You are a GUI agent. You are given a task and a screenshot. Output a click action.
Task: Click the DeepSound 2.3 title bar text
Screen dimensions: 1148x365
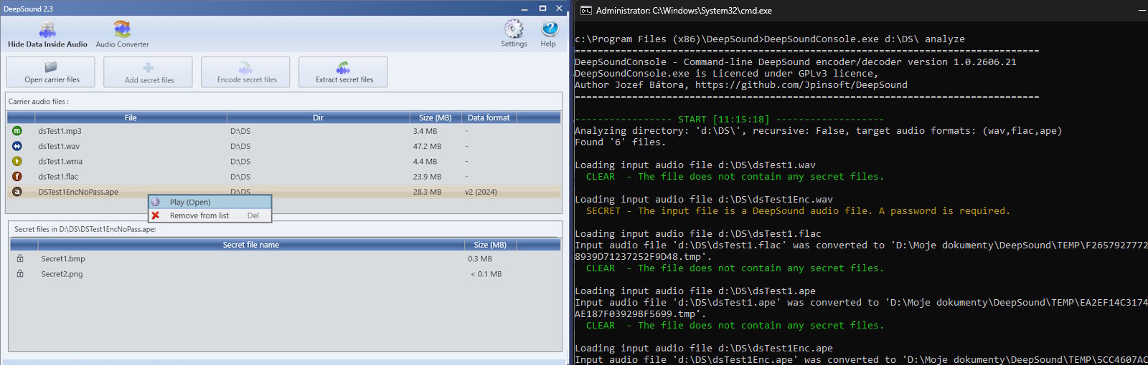(x=28, y=9)
